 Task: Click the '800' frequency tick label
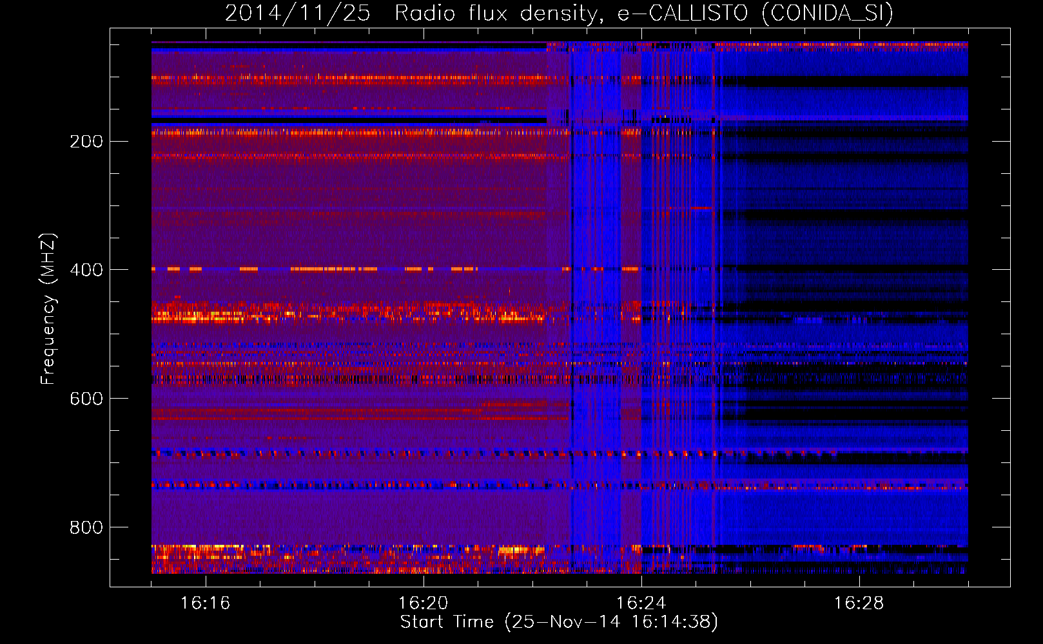pos(86,527)
